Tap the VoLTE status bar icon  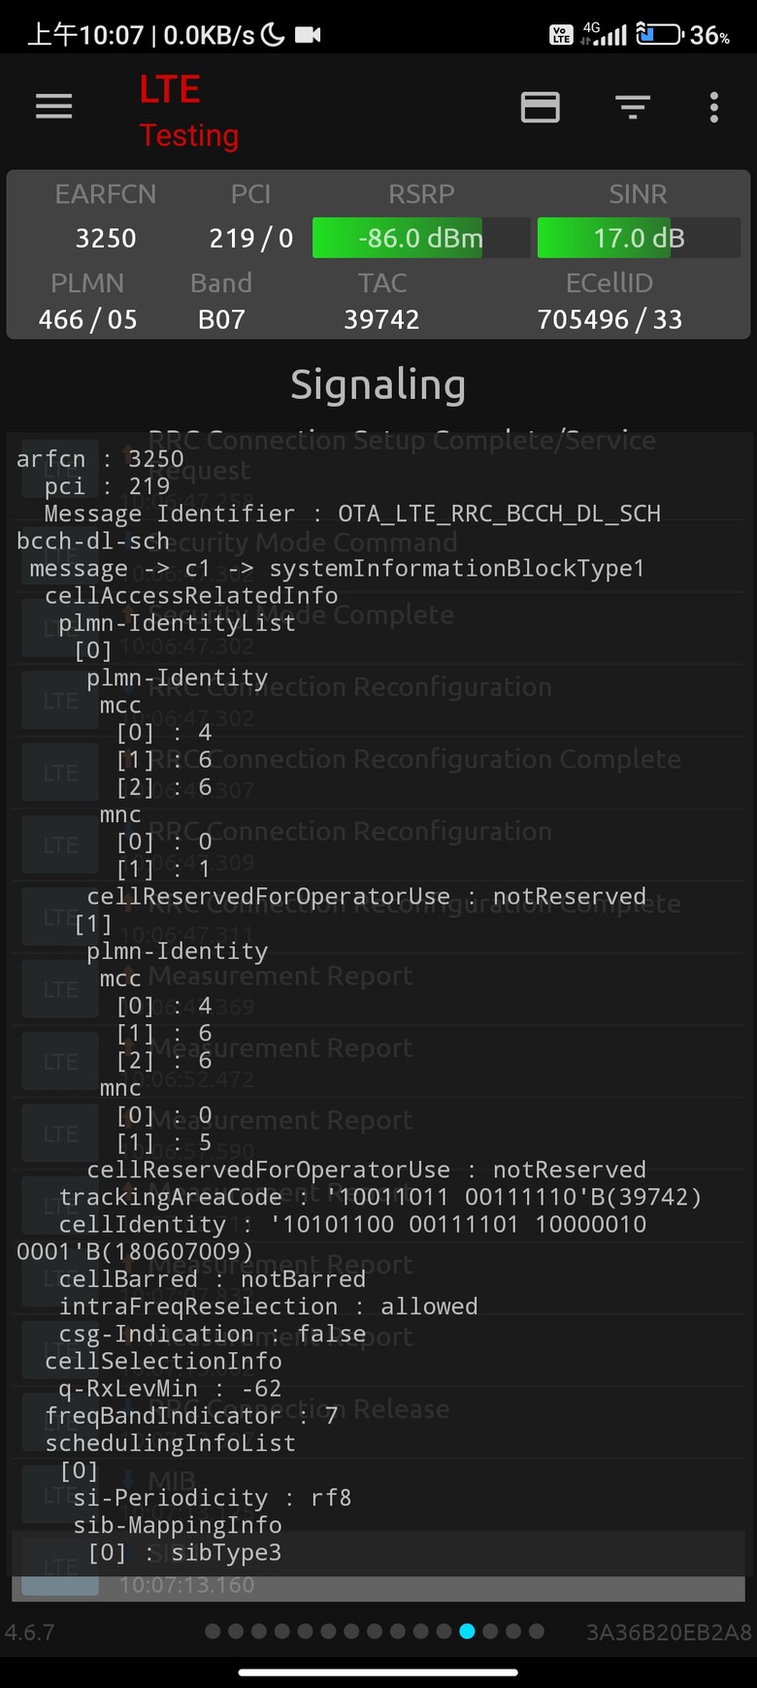(561, 35)
